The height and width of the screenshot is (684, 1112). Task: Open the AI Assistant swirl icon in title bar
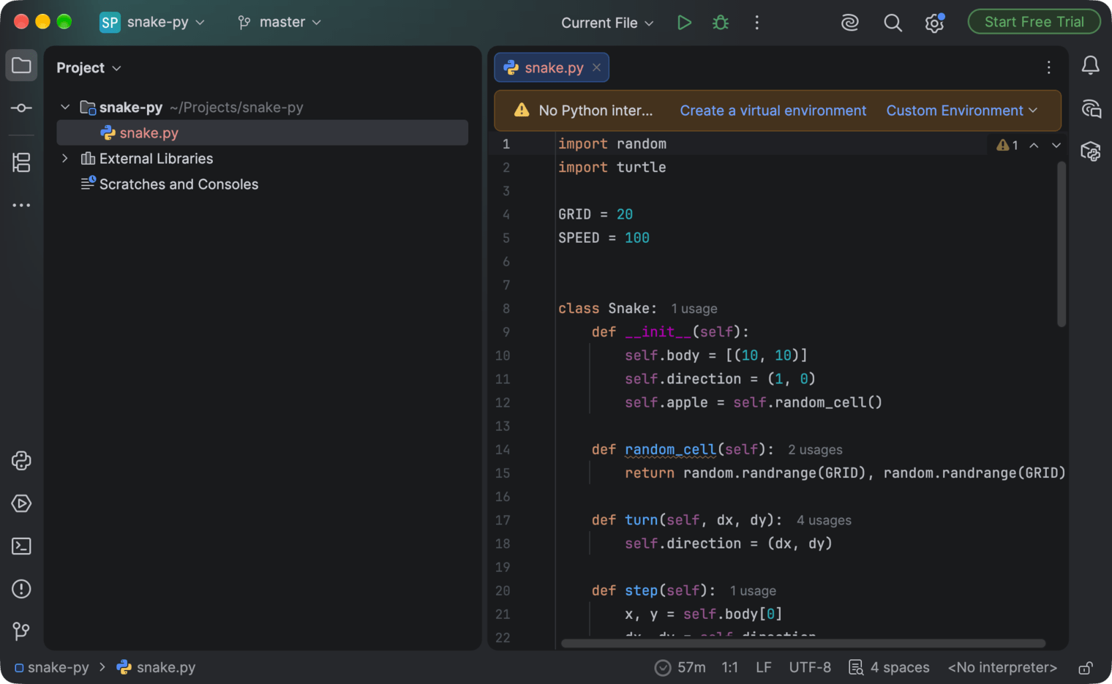click(x=849, y=23)
